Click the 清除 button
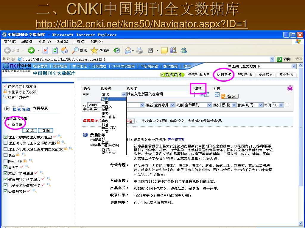305x228 pixels. [x=46, y=131]
